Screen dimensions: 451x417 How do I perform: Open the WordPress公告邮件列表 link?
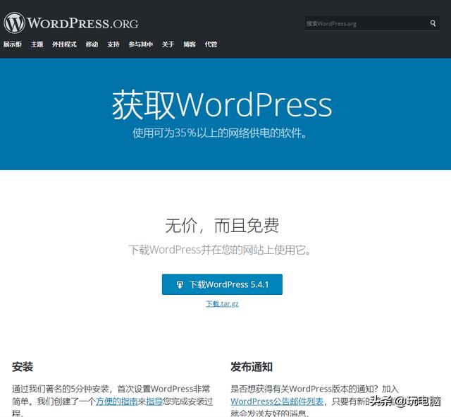277,401
